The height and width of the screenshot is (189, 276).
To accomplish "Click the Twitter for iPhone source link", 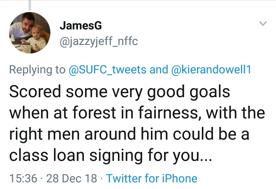I will 151,178.
